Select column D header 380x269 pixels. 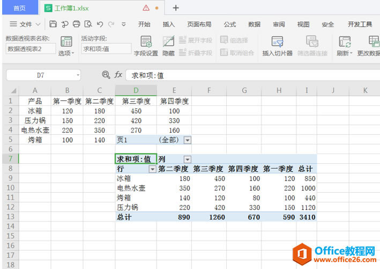(x=136, y=91)
